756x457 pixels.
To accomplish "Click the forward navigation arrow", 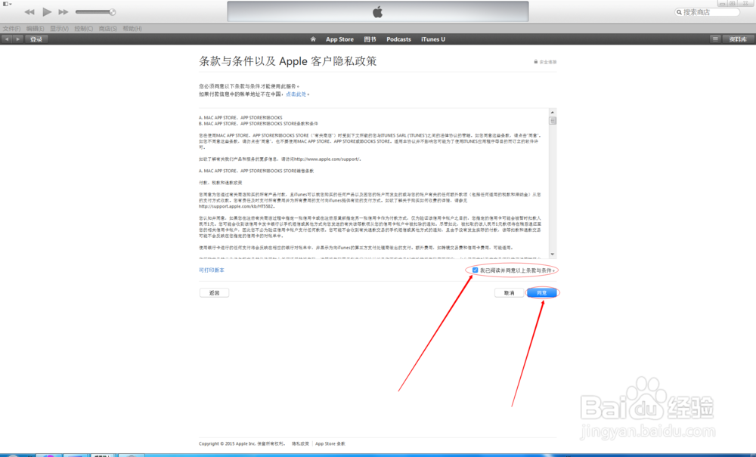I will point(17,39).
